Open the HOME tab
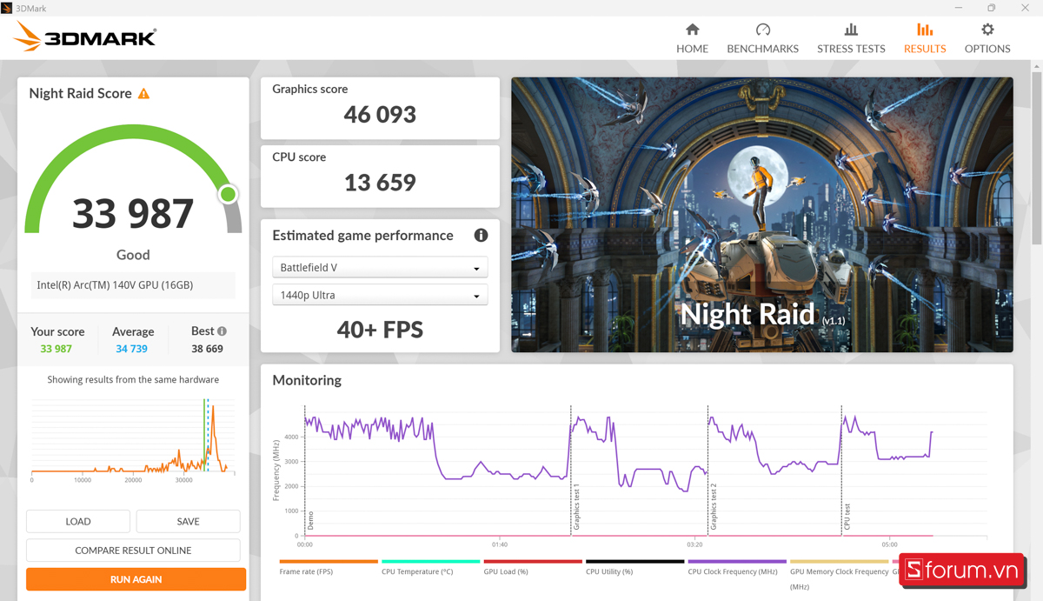 tap(692, 38)
